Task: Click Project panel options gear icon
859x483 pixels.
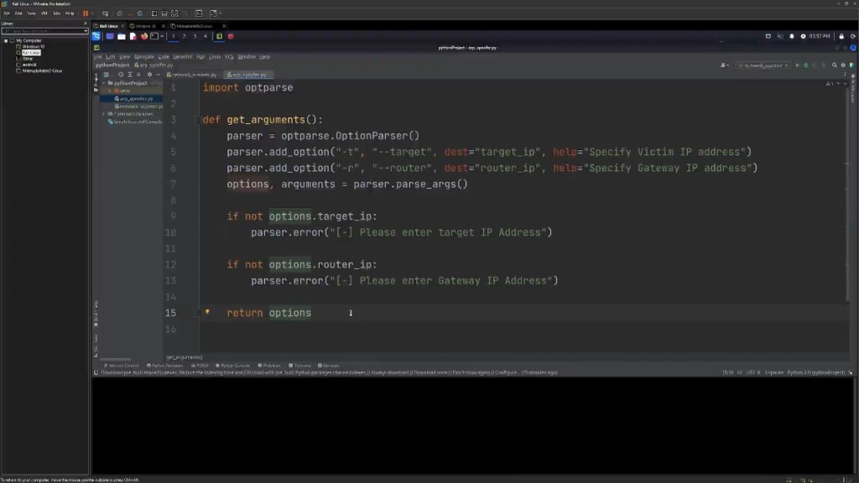Action: coord(149,75)
